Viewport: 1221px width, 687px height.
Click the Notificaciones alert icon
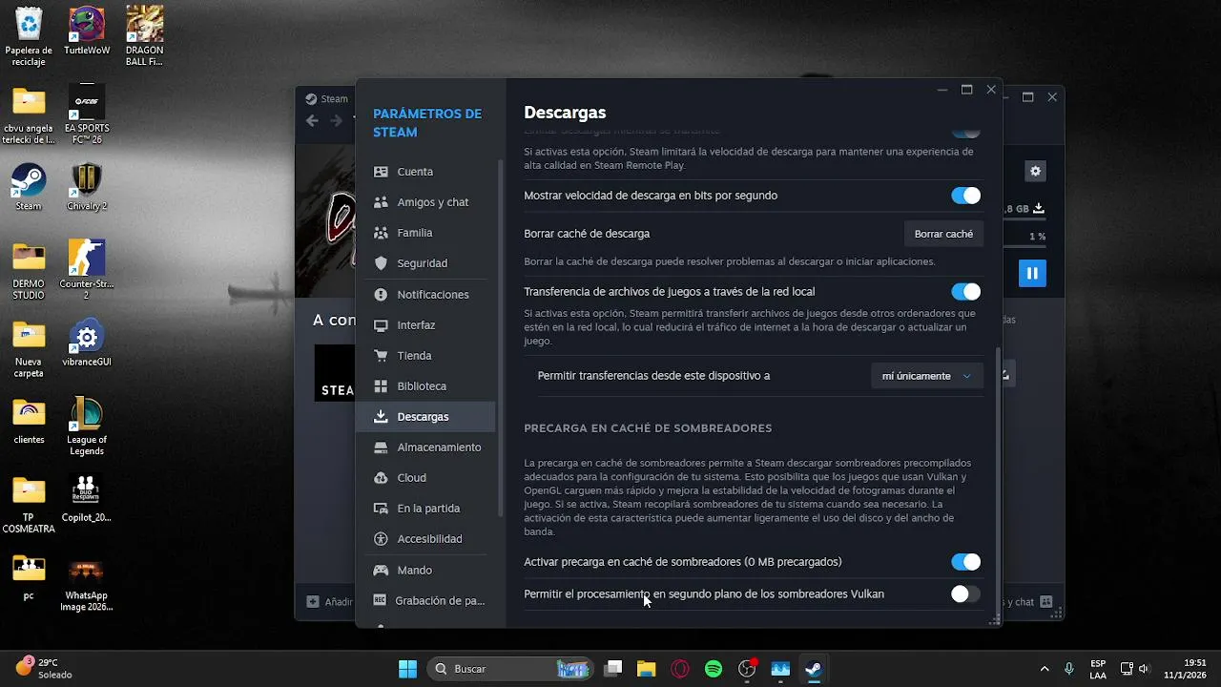point(381,295)
